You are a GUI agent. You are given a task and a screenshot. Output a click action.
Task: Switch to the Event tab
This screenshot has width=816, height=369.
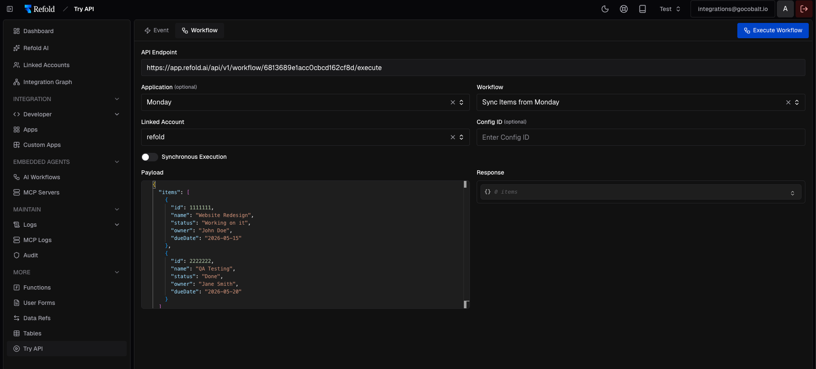click(x=156, y=30)
